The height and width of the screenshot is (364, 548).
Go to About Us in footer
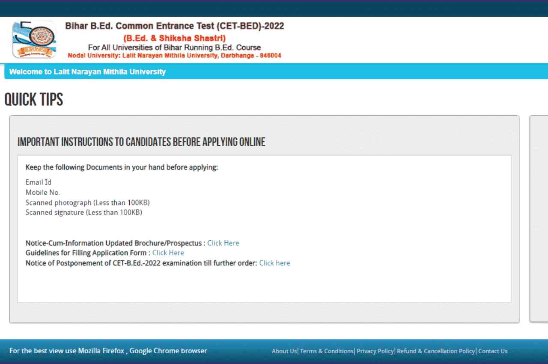[284, 351]
